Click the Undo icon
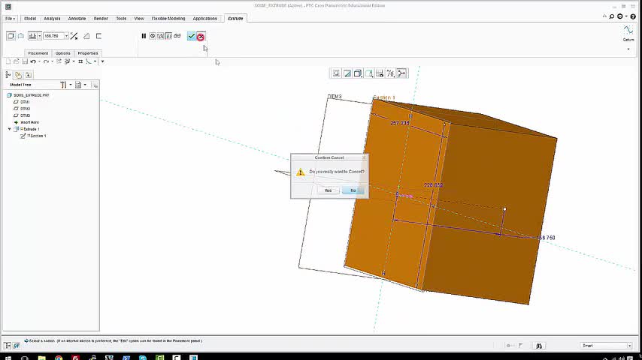This screenshot has width=642, height=360. tap(33, 61)
